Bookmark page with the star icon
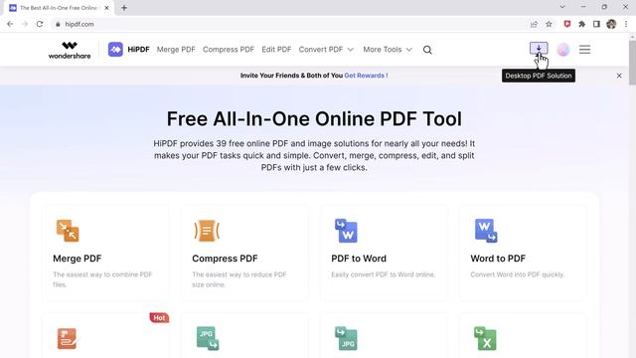 [549, 24]
